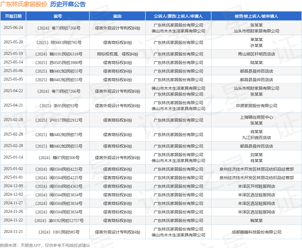The width and height of the screenshot is (302, 248).
Task: Select defendant 丰泽区开彻鞋服网店
Action: pos(256,187)
